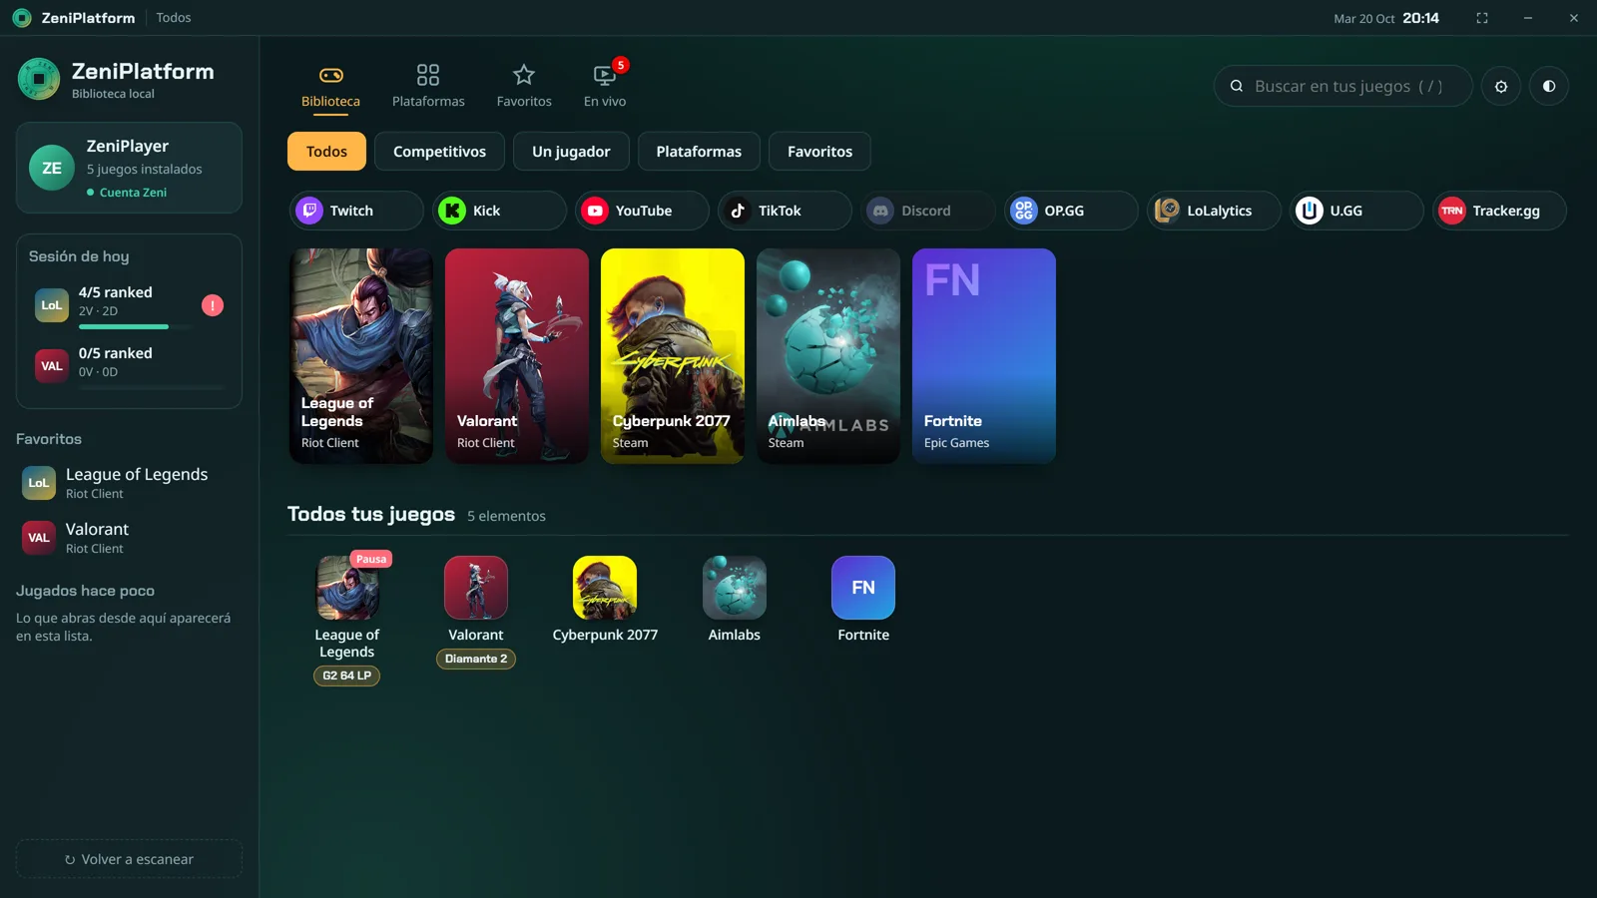Filter by Competitivos

click(x=439, y=152)
